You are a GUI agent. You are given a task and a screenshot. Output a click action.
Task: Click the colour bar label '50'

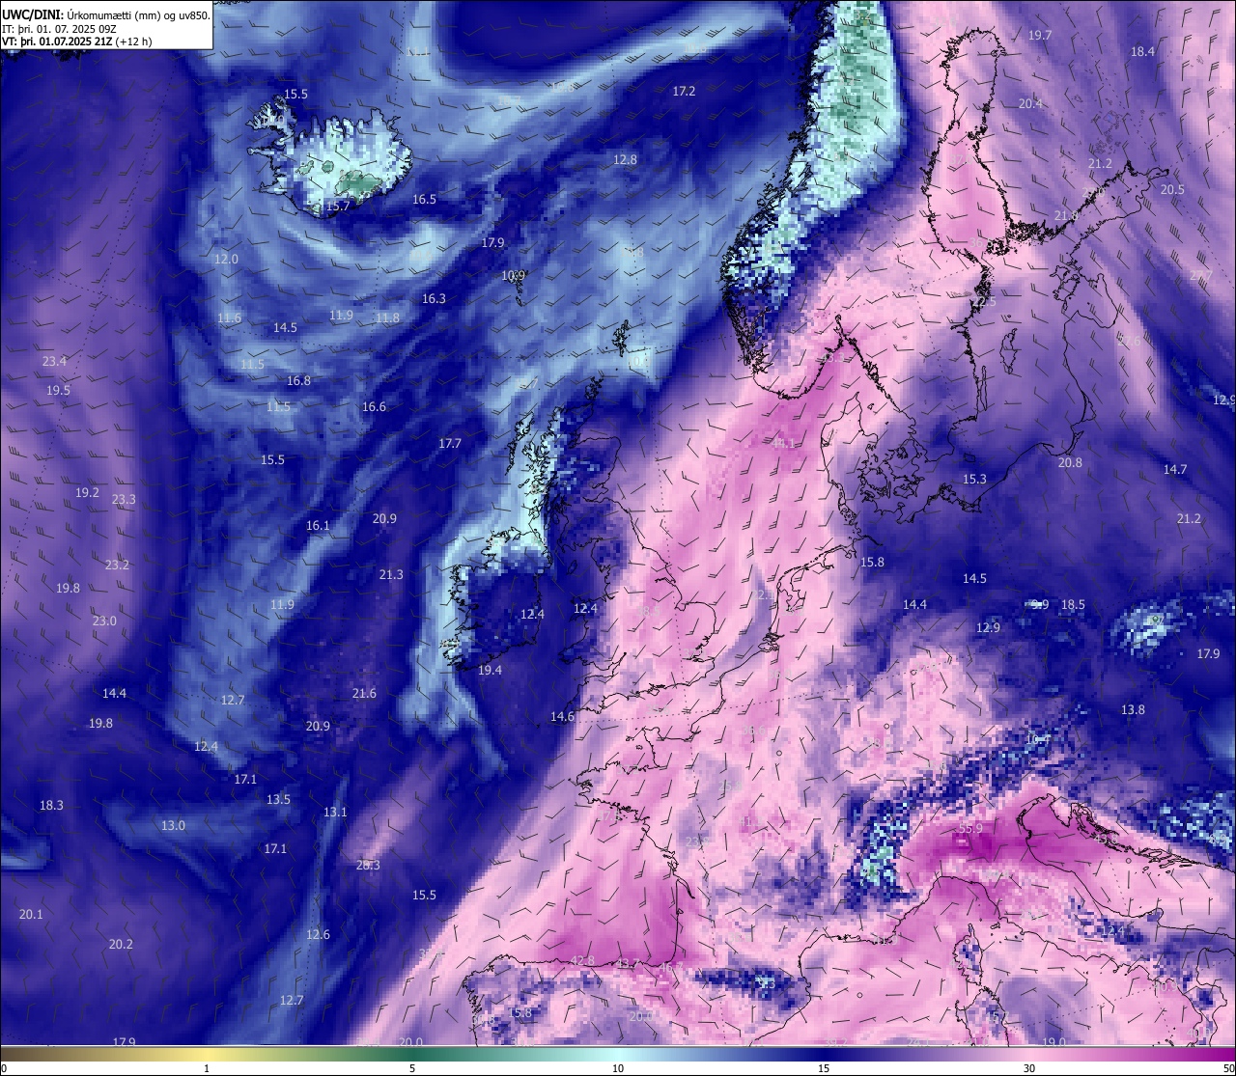1228,1068
